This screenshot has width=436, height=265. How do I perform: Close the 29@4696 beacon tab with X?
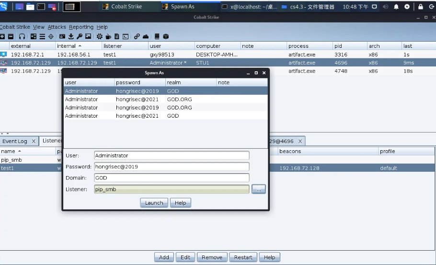point(300,141)
